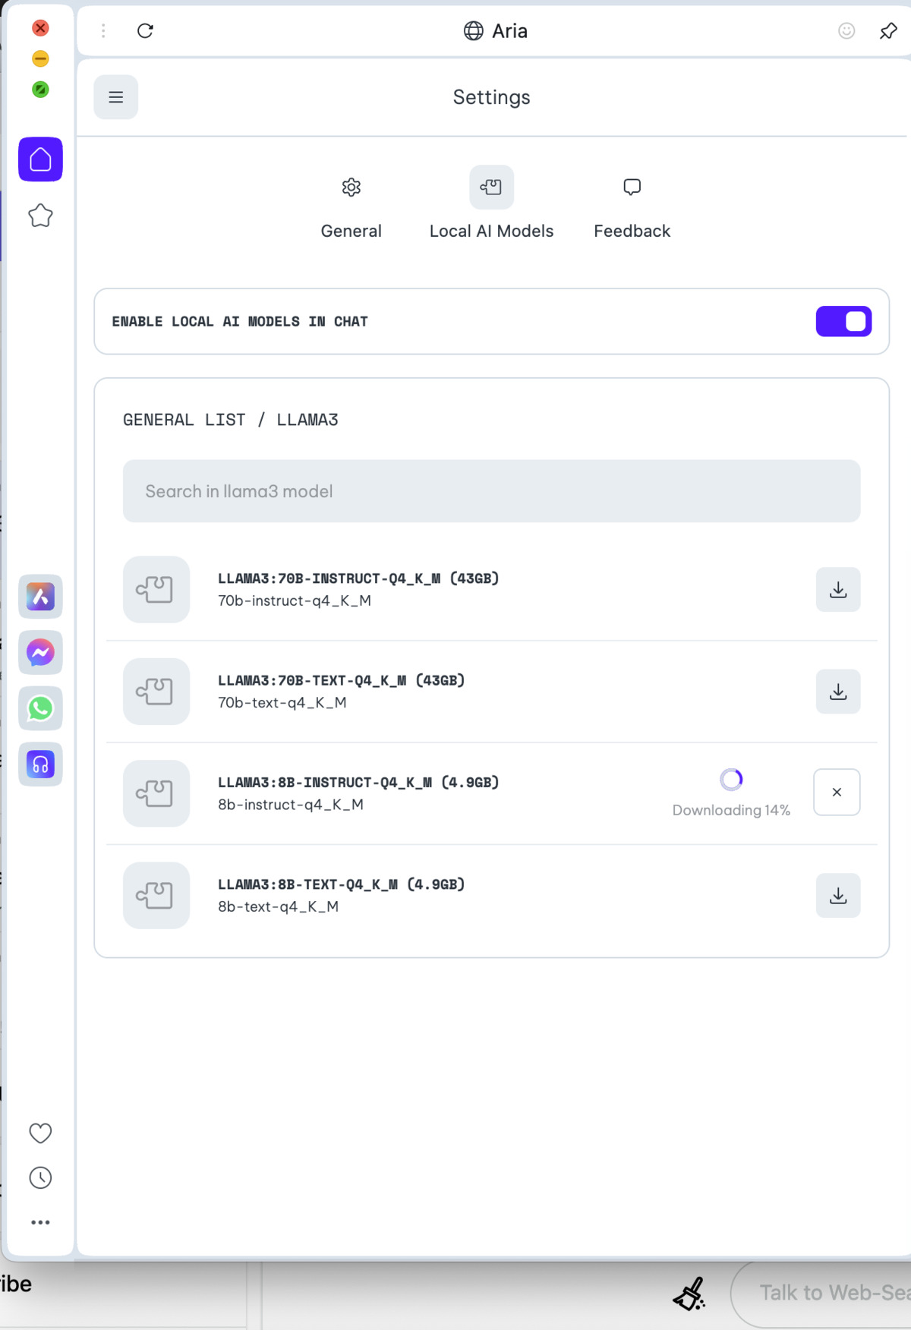Click the download progress spinner

pyautogui.click(x=731, y=780)
